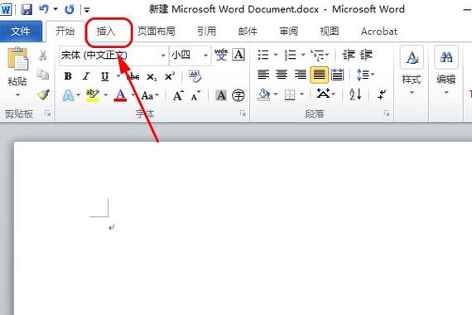Select the Format Painter brush
The width and height of the screenshot is (472, 315).
point(44,94)
